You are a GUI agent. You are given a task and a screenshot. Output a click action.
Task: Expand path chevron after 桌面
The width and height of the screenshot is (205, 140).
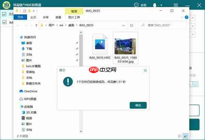pos(77,25)
